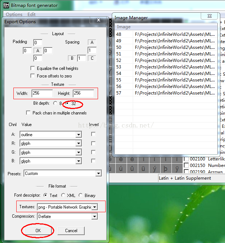The width and height of the screenshot is (225, 243).
Task: Select image row 49 in Image Manager
Action: pyautogui.click(x=166, y=41)
